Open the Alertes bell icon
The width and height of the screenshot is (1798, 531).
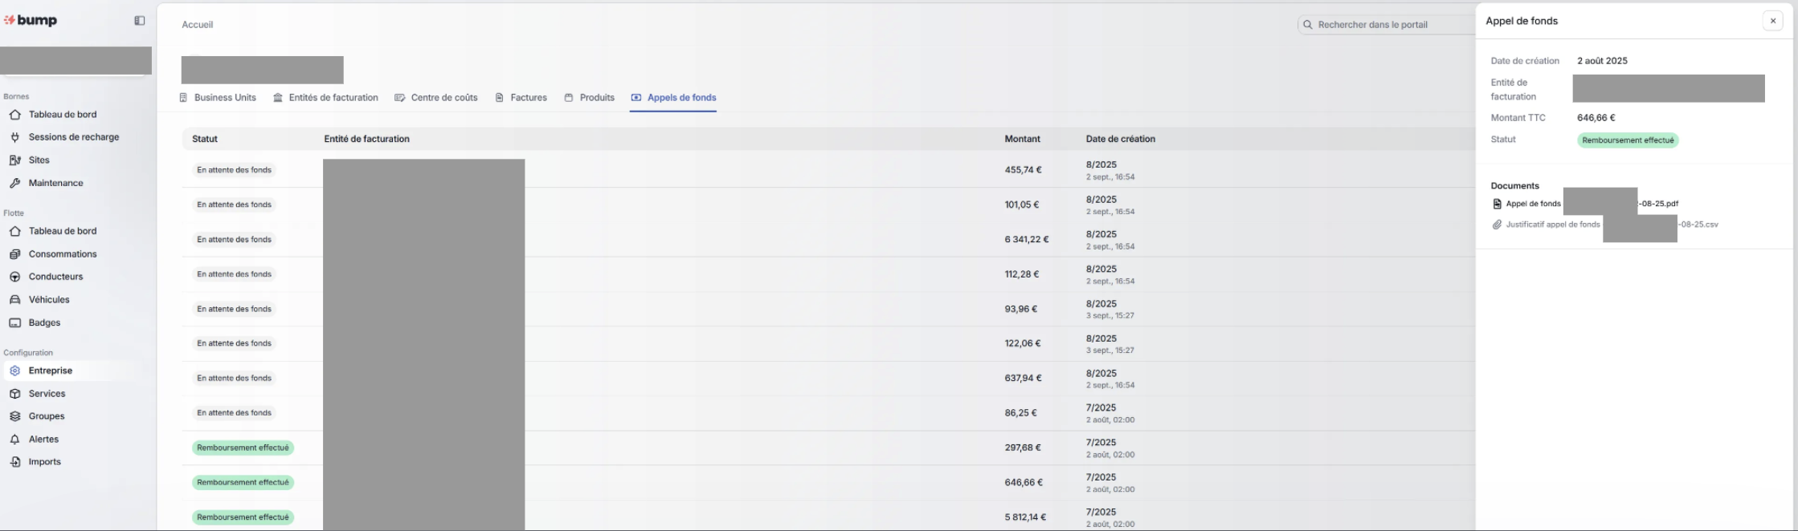pos(14,440)
